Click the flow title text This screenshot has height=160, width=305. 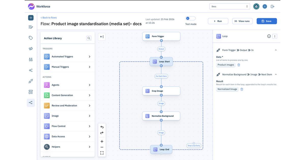click(91, 24)
